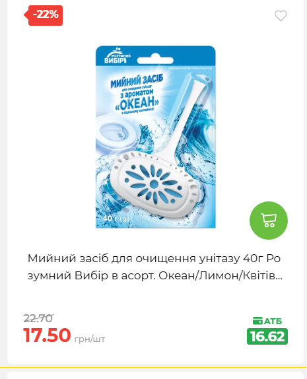This screenshot has height=379, width=307.
Task: Add the toilet cleaner to the cart
Action: (x=269, y=221)
